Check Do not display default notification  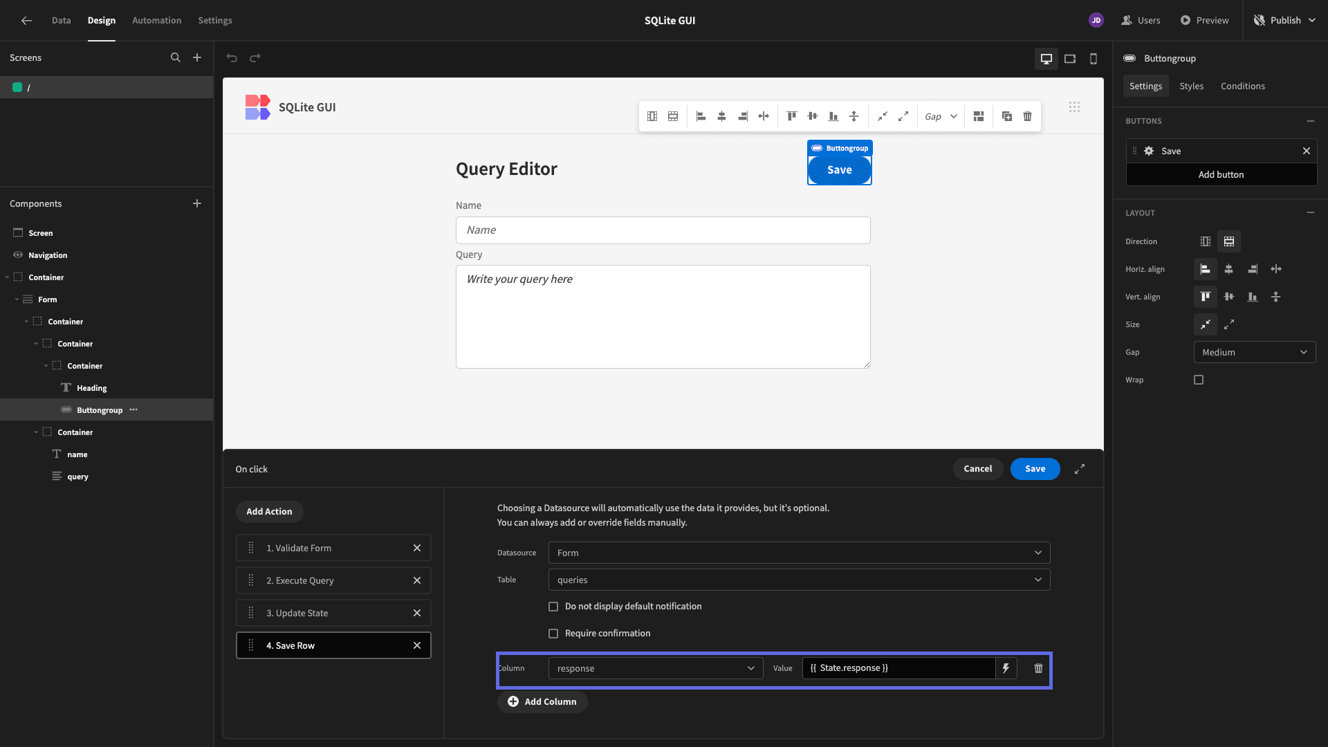point(553,607)
